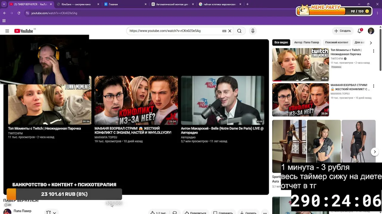
Task: Open the site info icon in the address bar
Action: 27,13
